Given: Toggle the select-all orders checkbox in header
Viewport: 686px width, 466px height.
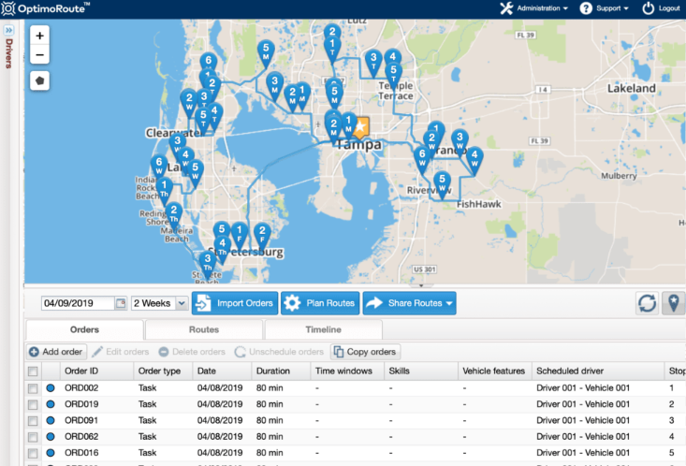Looking at the screenshot, I should coord(33,371).
